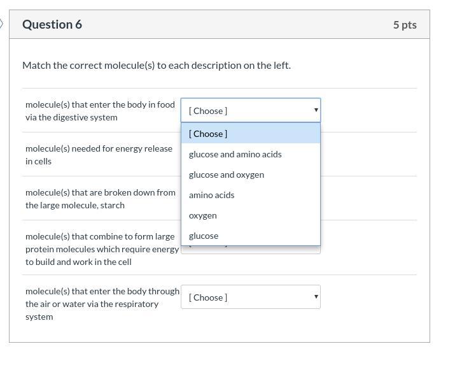Click the description about air or water via the respiratory system
This screenshot has height=379, width=469.
102,304
